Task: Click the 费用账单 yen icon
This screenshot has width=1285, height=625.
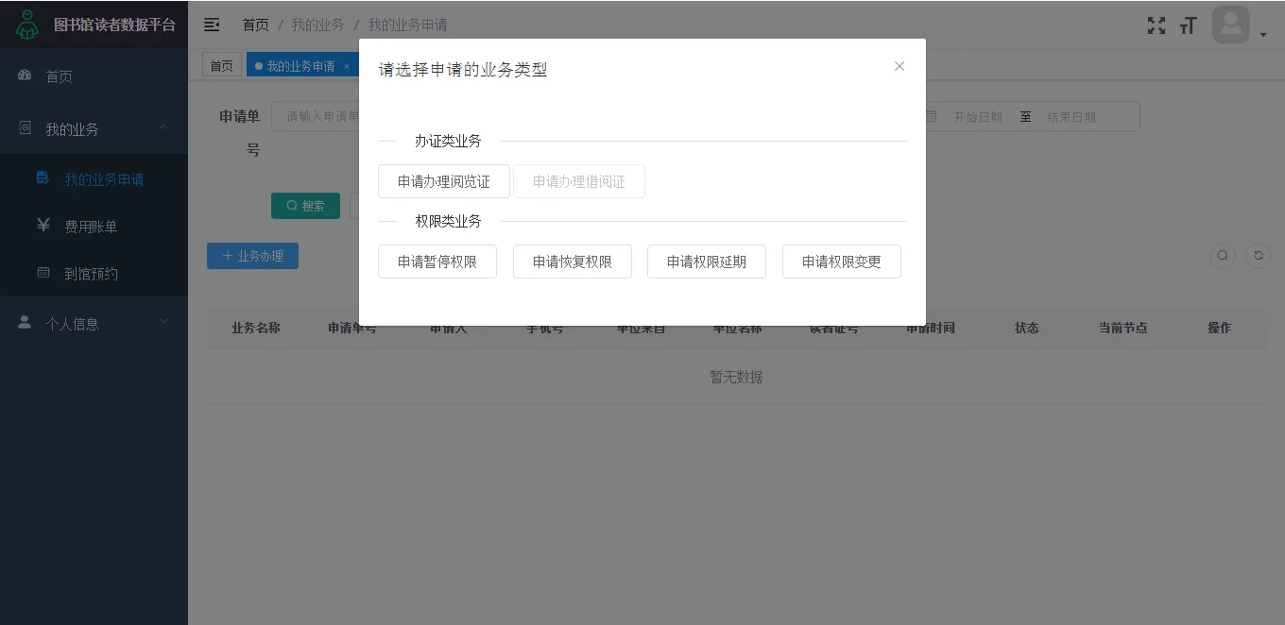Action: [x=43, y=226]
